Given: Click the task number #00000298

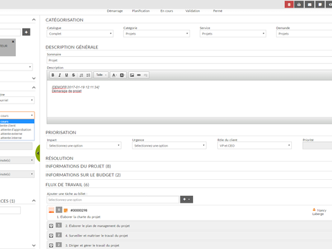Looking at the screenshot, I should point(79,210).
